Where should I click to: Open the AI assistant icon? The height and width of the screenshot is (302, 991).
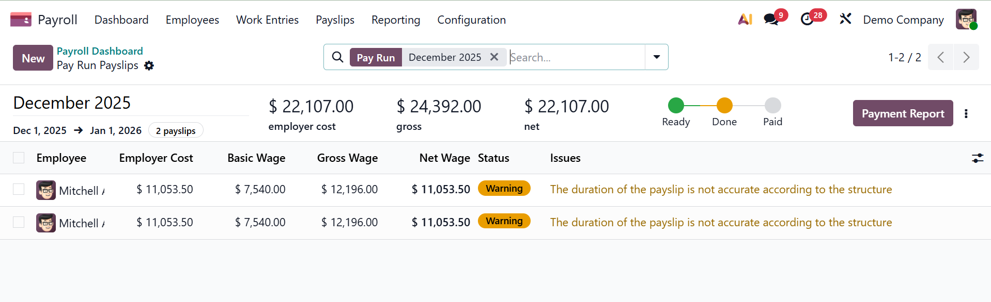click(x=745, y=20)
